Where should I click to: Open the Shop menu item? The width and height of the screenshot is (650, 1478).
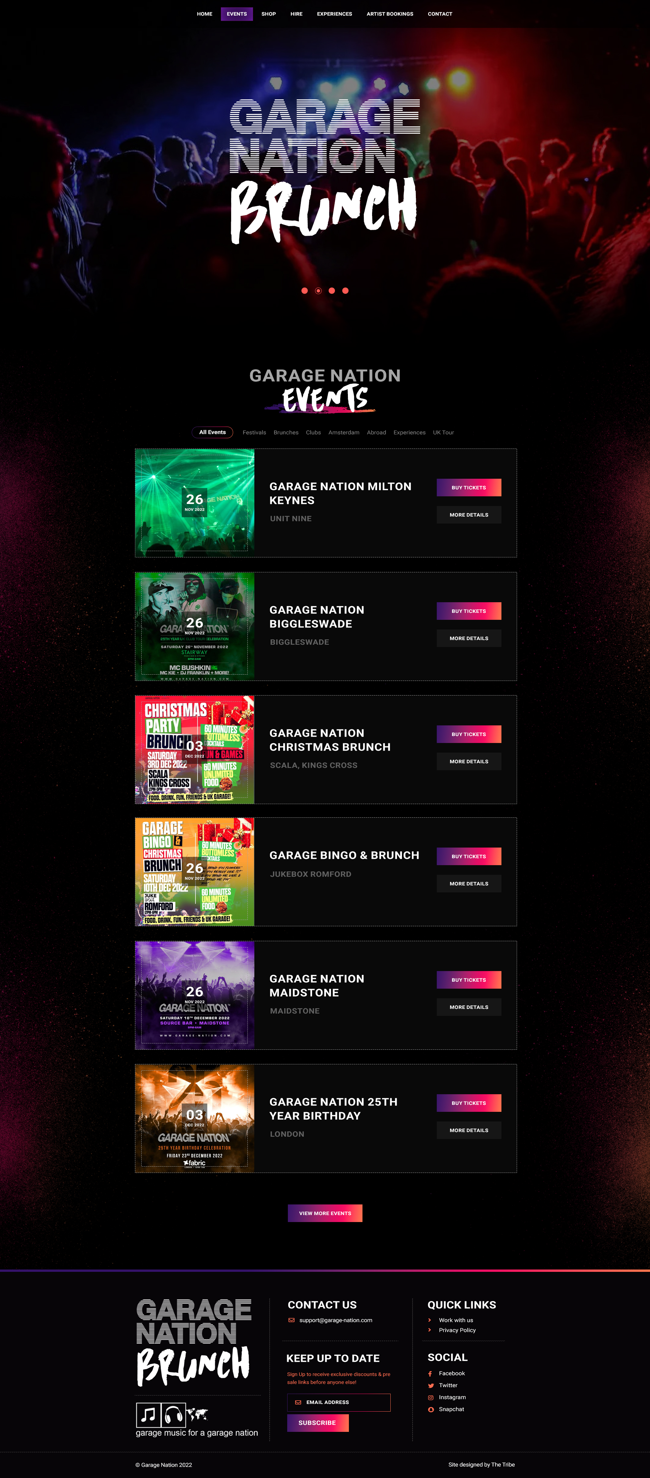click(268, 14)
